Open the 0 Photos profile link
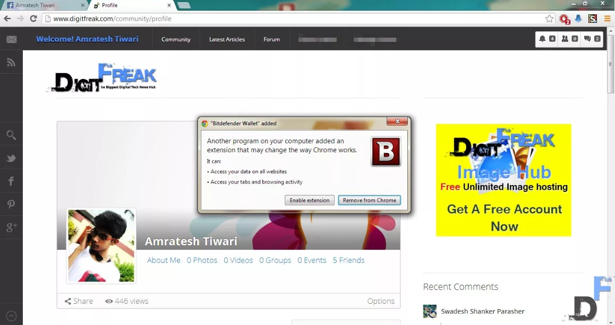Viewport: 615px width, 325px height. (x=202, y=260)
